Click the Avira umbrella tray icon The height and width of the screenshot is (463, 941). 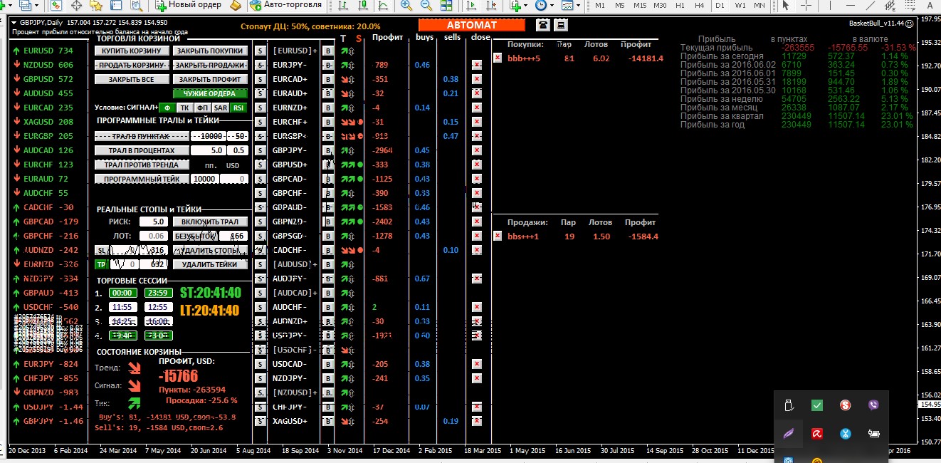pyautogui.click(x=817, y=433)
